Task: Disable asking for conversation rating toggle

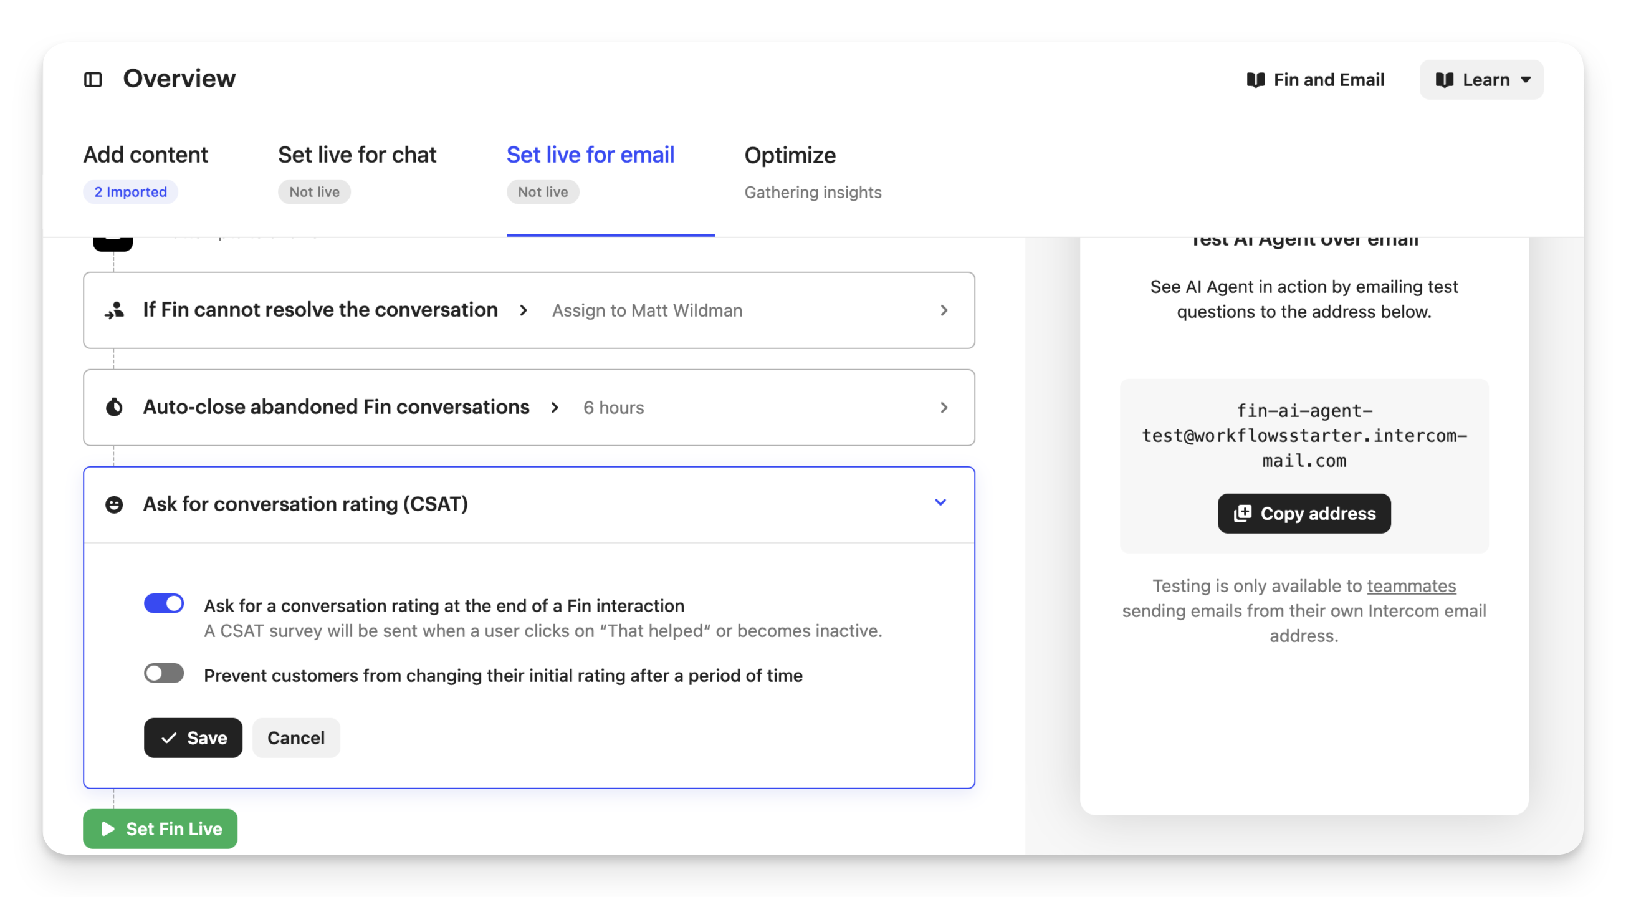Action: (164, 603)
